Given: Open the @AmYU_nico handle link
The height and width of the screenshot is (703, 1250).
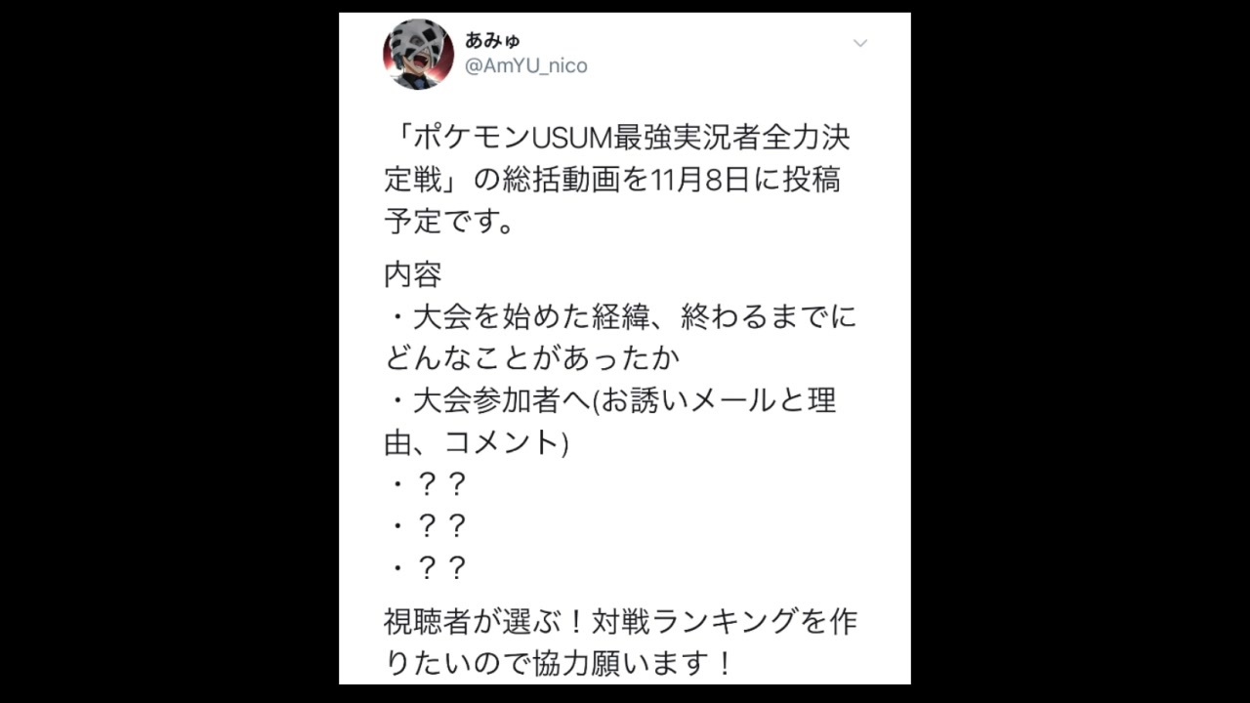Looking at the screenshot, I should pyautogui.click(x=525, y=66).
